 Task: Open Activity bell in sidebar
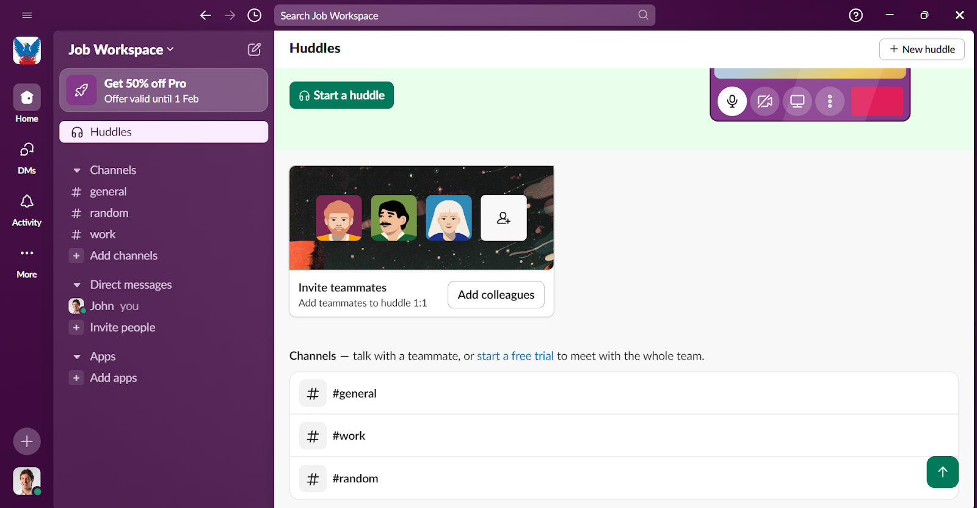point(27,210)
